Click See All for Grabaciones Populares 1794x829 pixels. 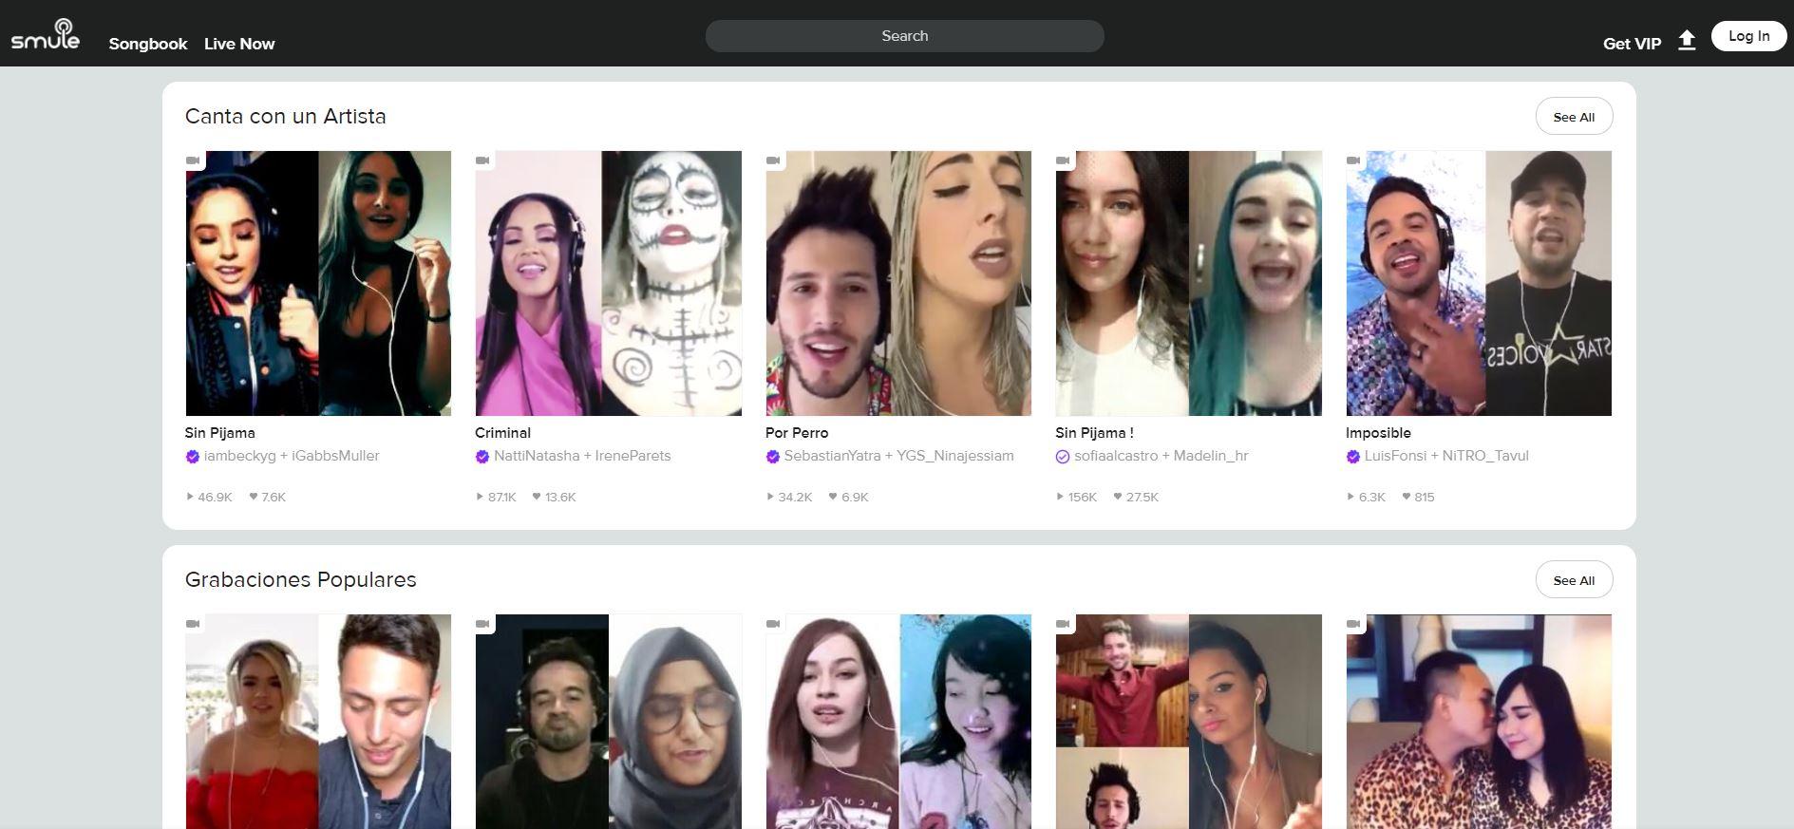coord(1574,580)
